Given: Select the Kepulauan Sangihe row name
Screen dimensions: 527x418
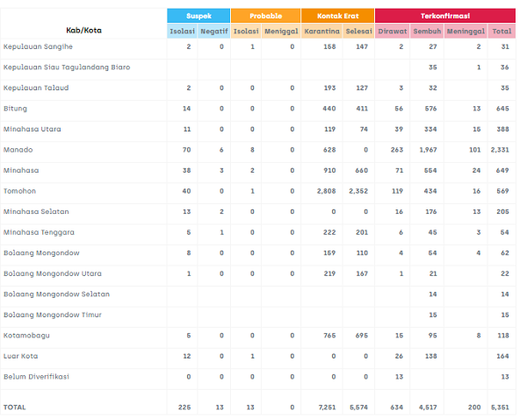Looking at the screenshot, I should [x=38, y=46].
